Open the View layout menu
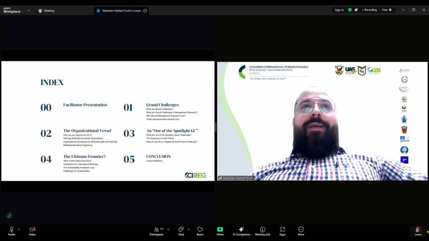The height and width of the screenshot is (241, 429). 387,10
